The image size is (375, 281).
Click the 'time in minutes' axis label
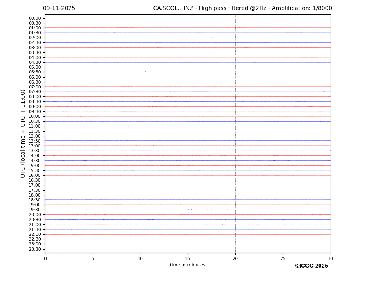(187, 265)
